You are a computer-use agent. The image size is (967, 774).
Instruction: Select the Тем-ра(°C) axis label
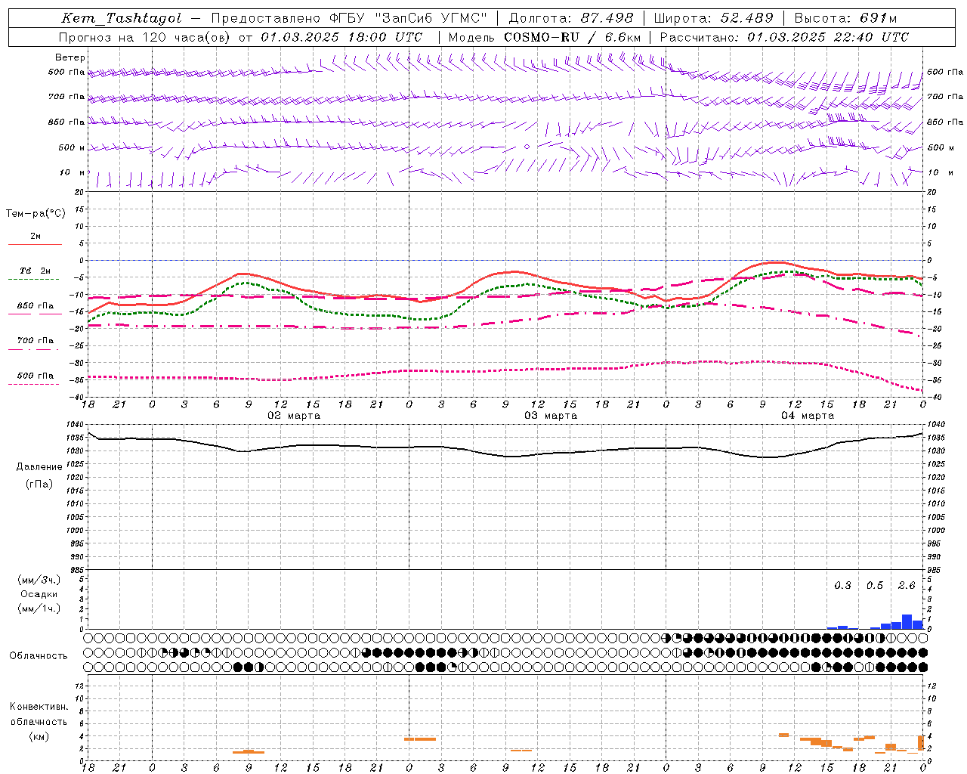[x=36, y=214]
